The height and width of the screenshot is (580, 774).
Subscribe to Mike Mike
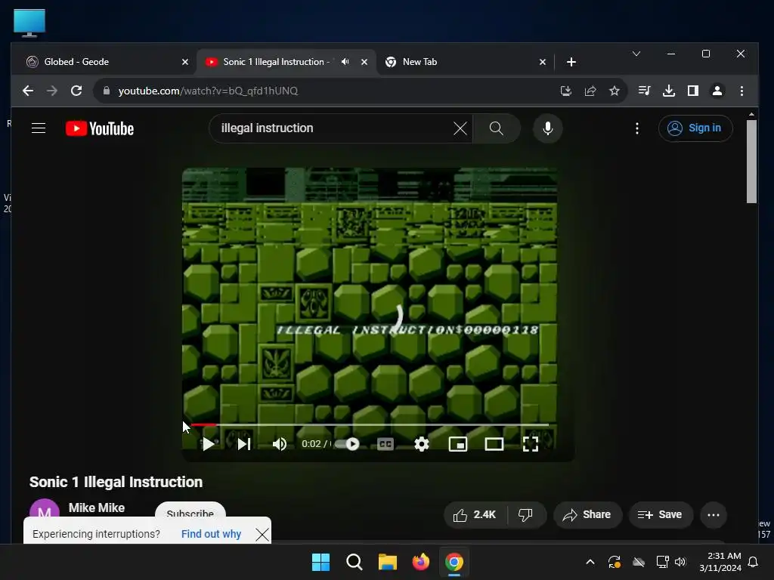click(x=190, y=511)
